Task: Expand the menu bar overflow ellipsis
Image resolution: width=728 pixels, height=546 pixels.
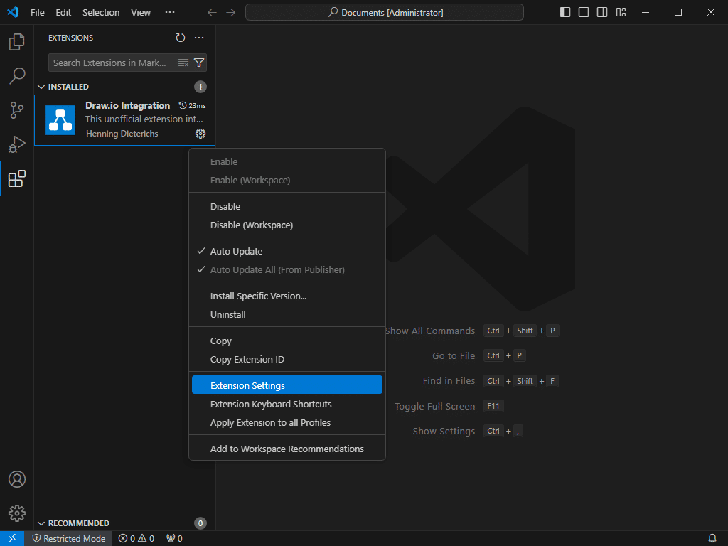Action: point(170,13)
